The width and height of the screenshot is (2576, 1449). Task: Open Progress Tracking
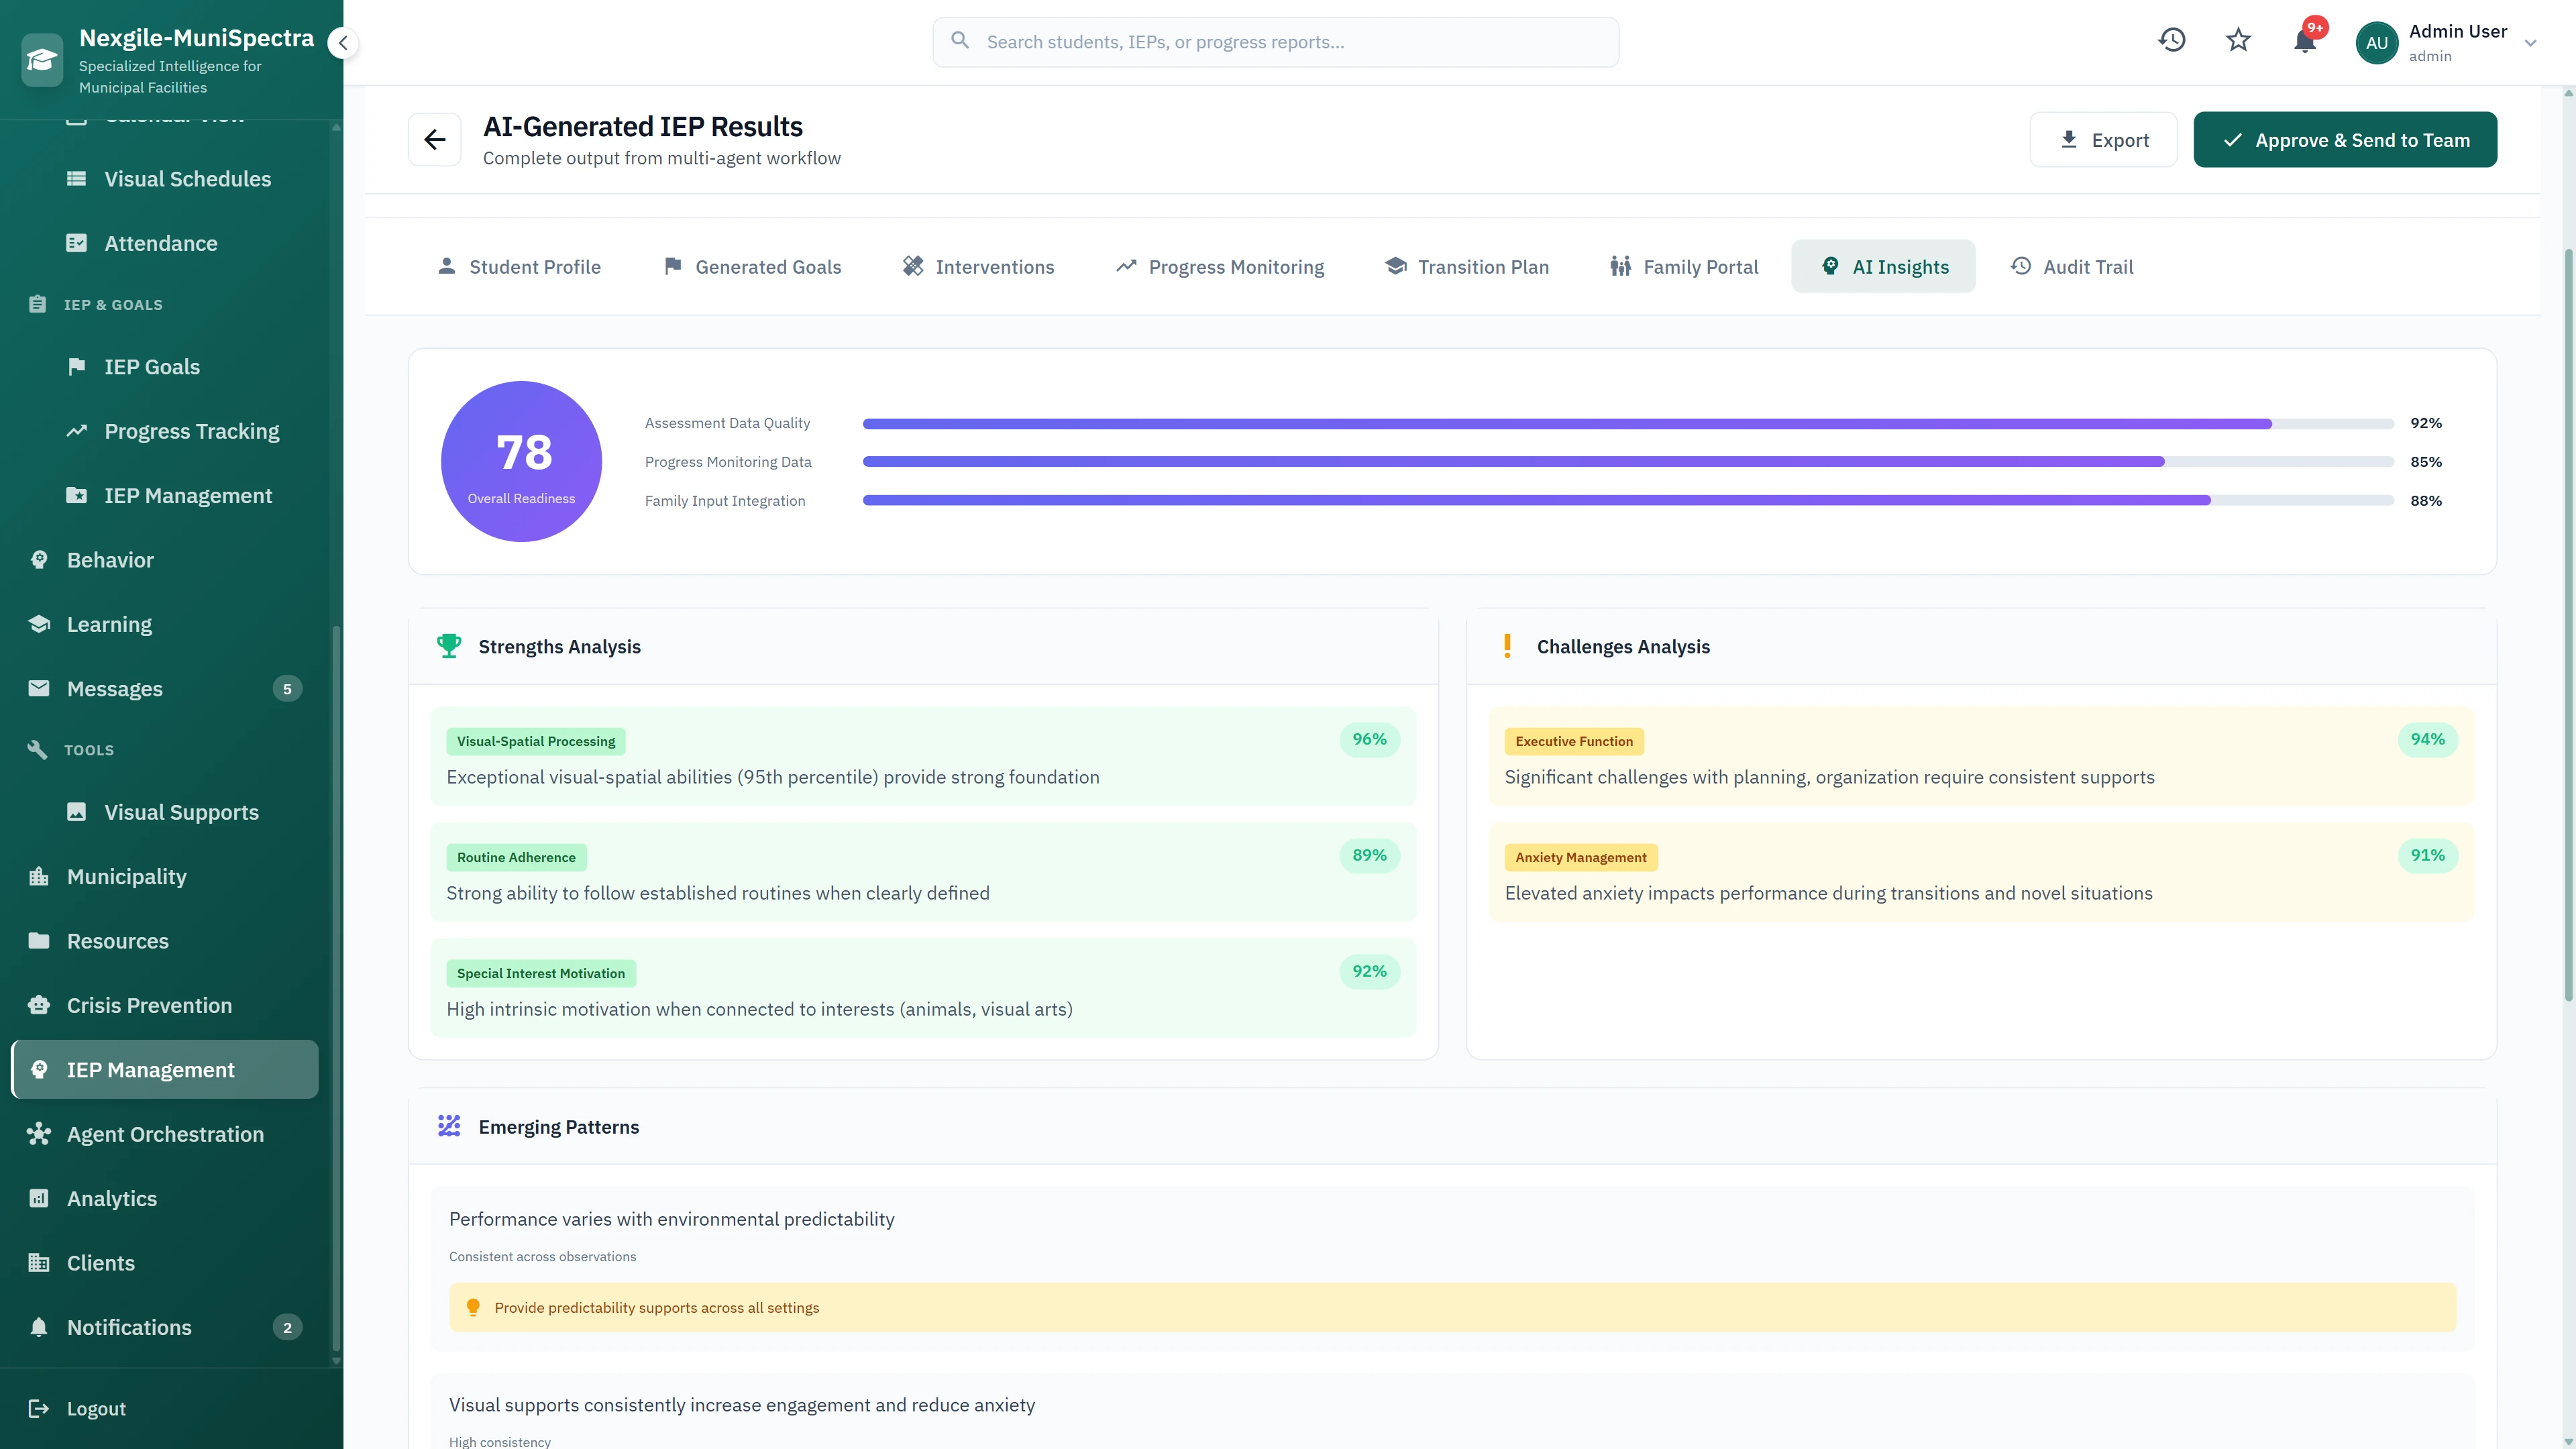pyautogui.click(x=191, y=430)
